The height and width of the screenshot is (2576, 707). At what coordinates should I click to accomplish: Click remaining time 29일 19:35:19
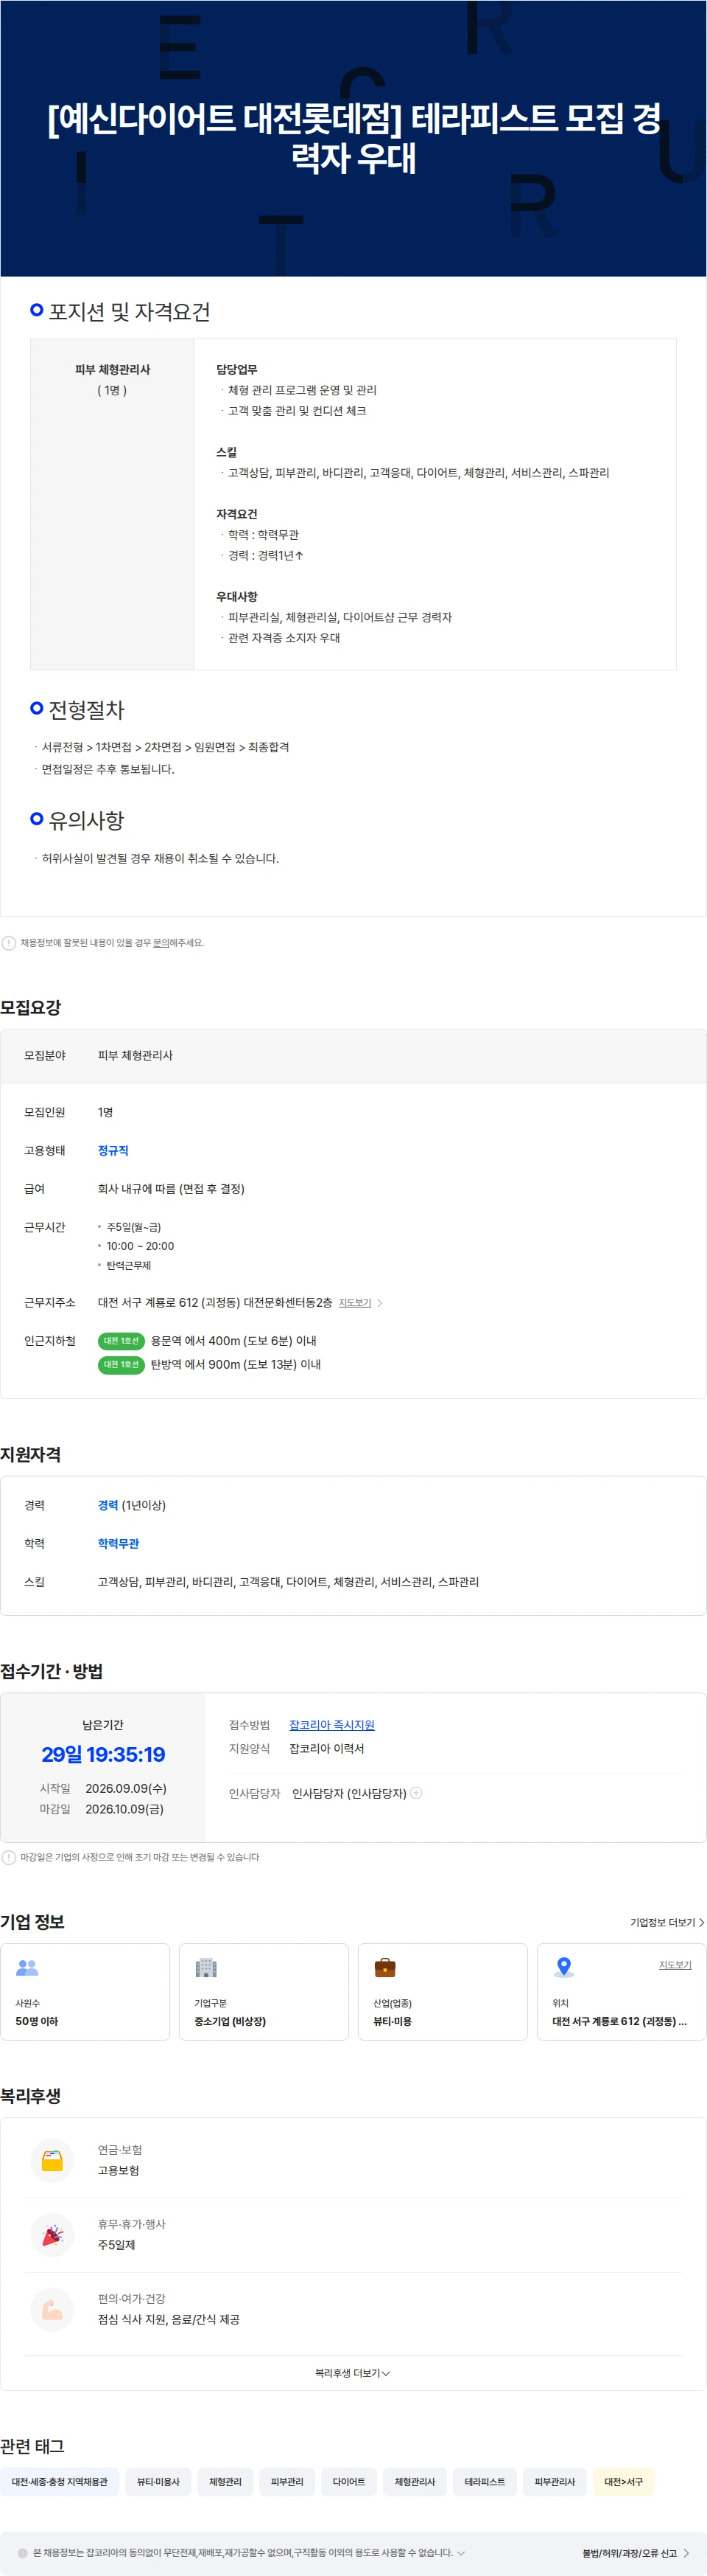point(103,1754)
